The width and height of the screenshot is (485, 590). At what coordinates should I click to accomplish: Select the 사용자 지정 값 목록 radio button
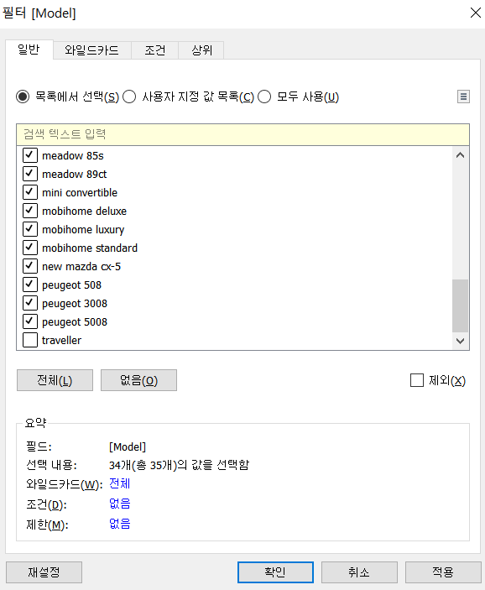click(x=129, y=97)
